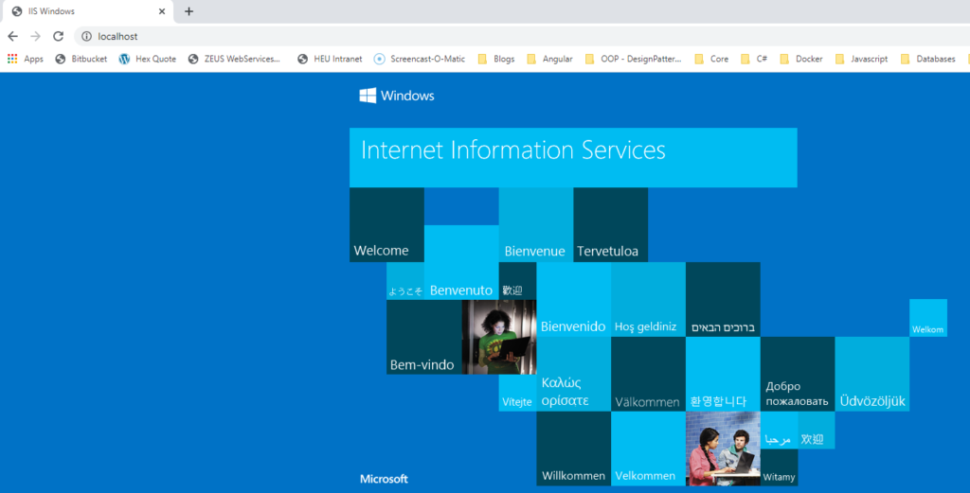The height and width of the screenshot is (493, 970).
Task: Click the Vítejte tile
Action: 517,393
